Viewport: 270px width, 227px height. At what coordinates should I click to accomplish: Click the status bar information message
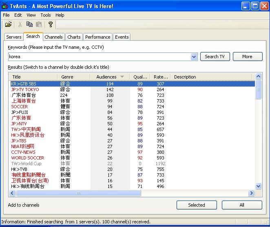pos(76,222)
